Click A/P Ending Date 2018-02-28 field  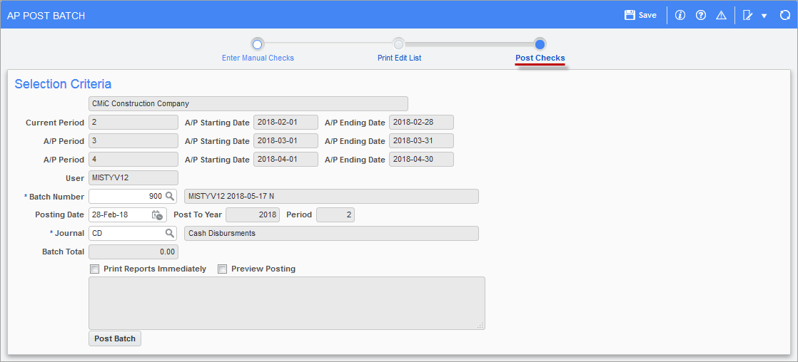click(421, 122)
